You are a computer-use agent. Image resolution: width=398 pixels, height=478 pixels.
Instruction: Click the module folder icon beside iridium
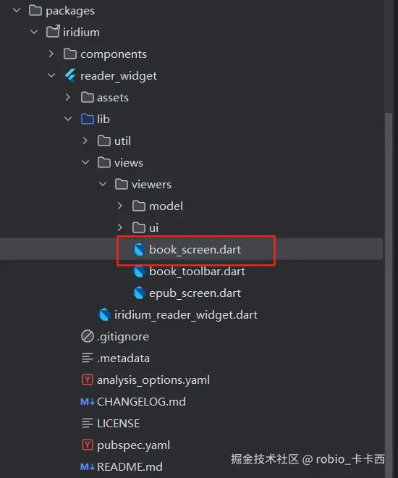pos(53,32)
